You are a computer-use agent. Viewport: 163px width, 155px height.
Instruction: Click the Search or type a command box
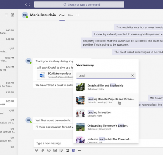click(79, 4)
